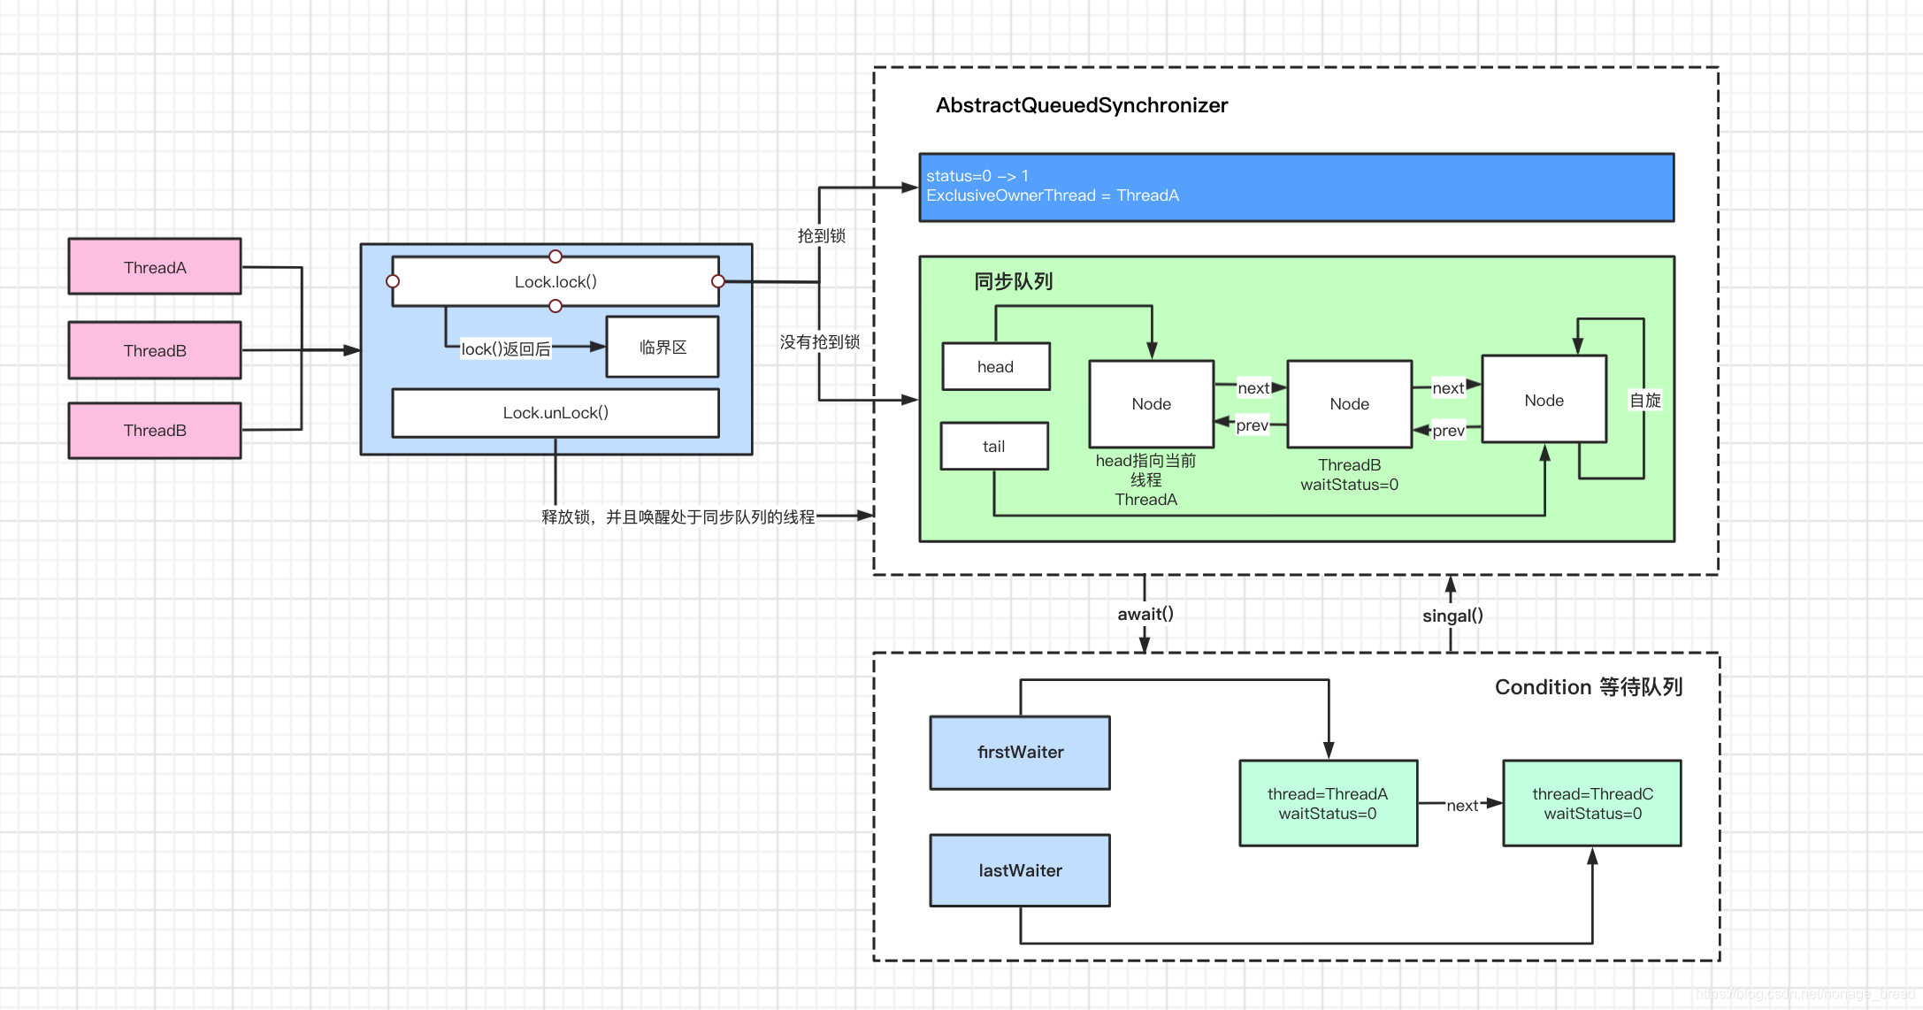Click the thread=ThreadC waitStatus=0 node

coord(1592,803)
